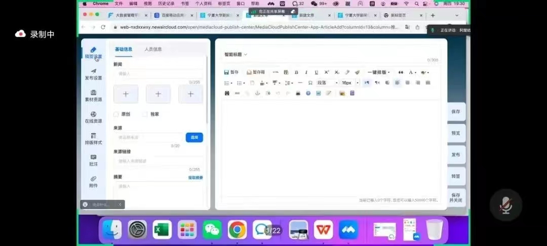This screenshot has height=246, width=547.
Task: Insert a blockquote using the quote icon
Action: (x=401, y=72)
